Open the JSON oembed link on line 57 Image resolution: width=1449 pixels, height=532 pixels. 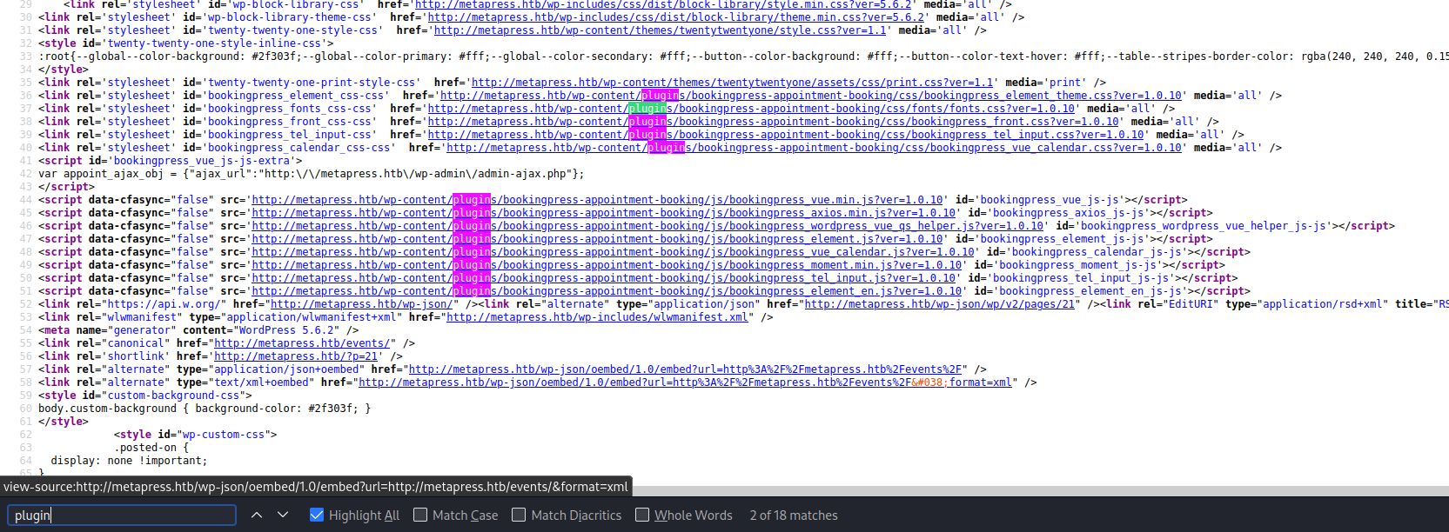[685, 369]
